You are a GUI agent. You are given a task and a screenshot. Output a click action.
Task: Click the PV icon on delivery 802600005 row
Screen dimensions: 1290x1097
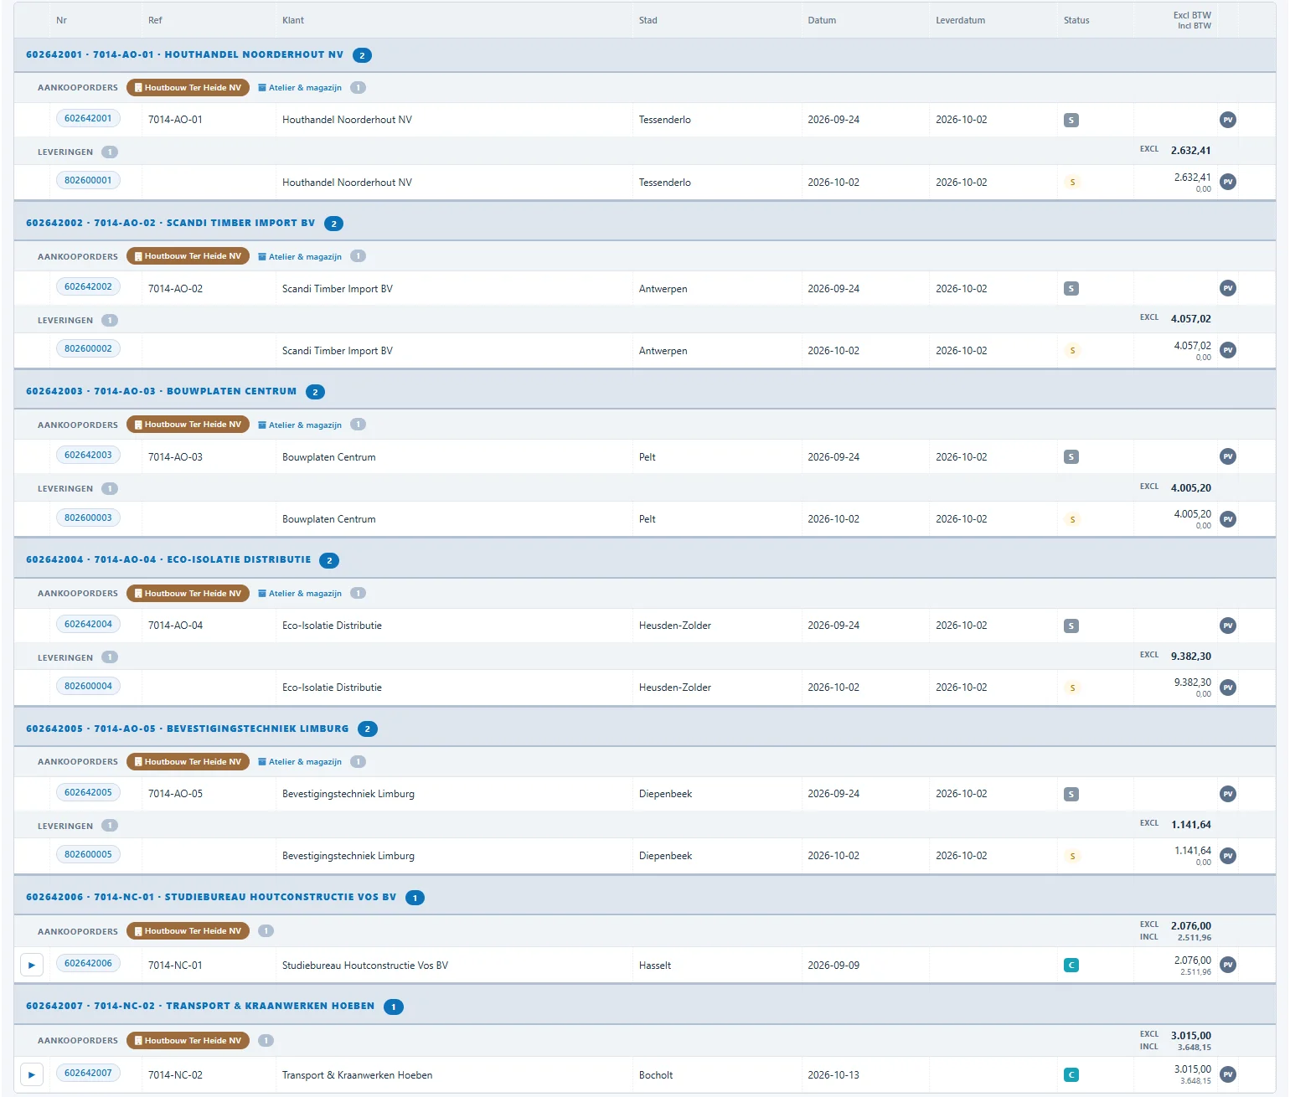click(x=1228, y=856)
